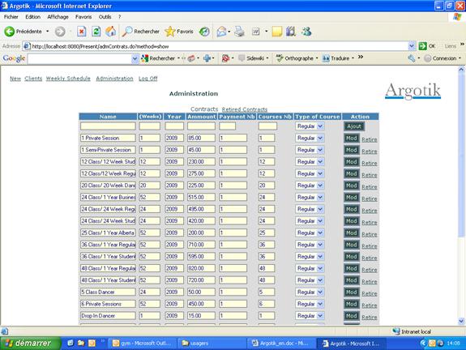The image size is (466, 350).
Task: Open the Home page house icon
Action: pos(110,32)
